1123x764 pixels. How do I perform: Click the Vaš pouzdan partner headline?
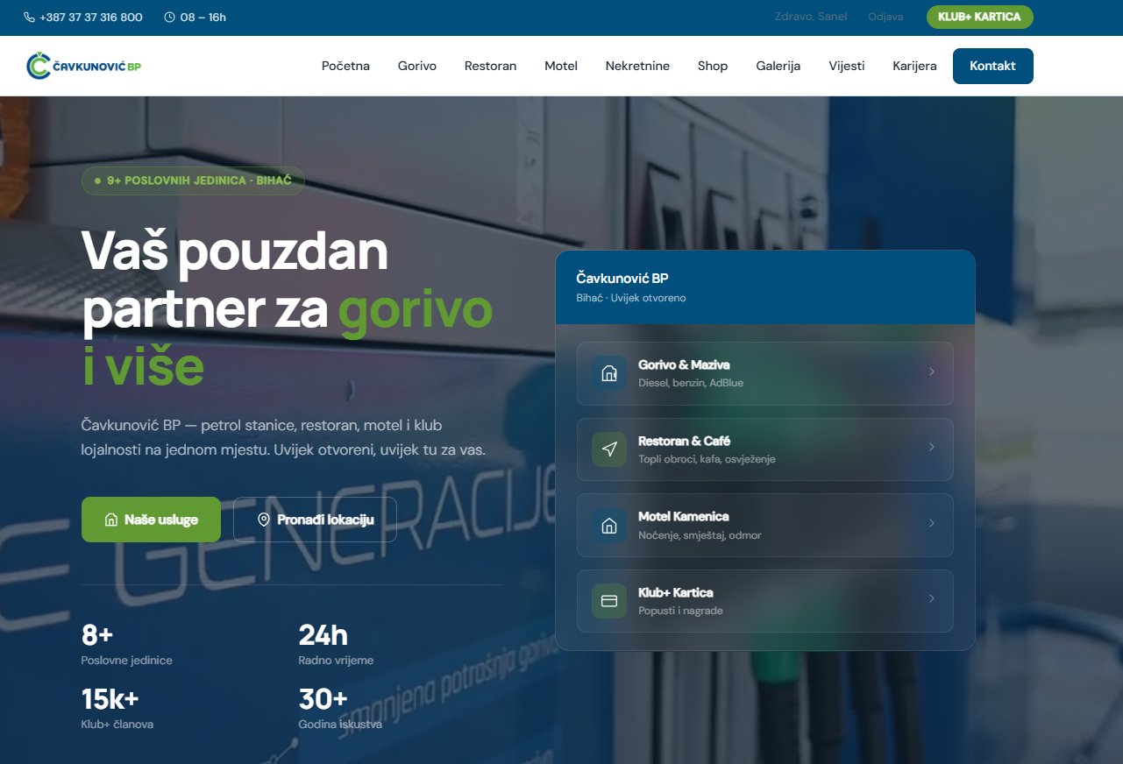coord(288,308)
